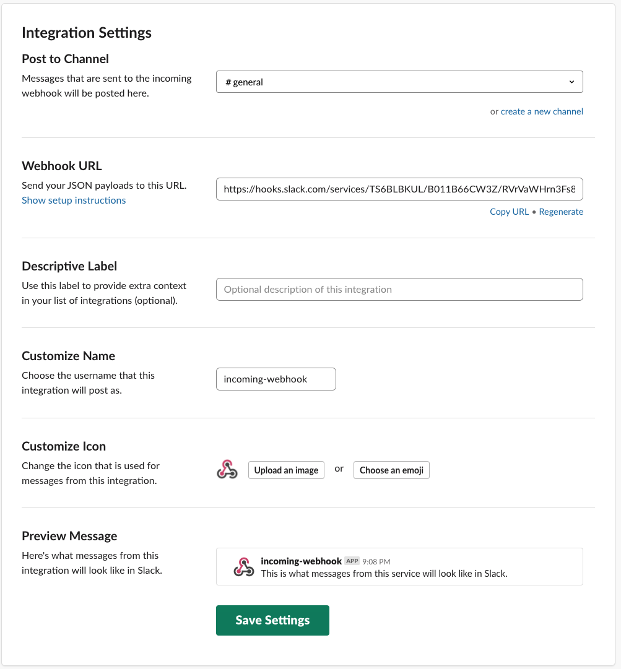Focus the Descriptive Label text field
Image resolution: width=621 pixels, height=669 pixels.
click(399, 289)
